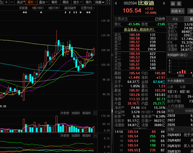Click 改参数 in the volume panel
This screenshot has width=193, height=153.
pyautogui.click(x=65, y=113)
